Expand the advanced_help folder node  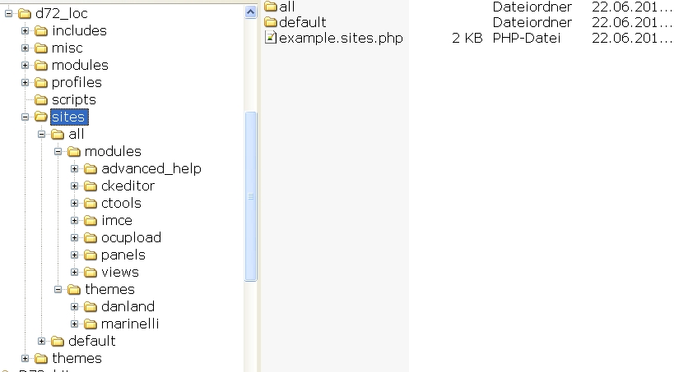coord(75,169)
